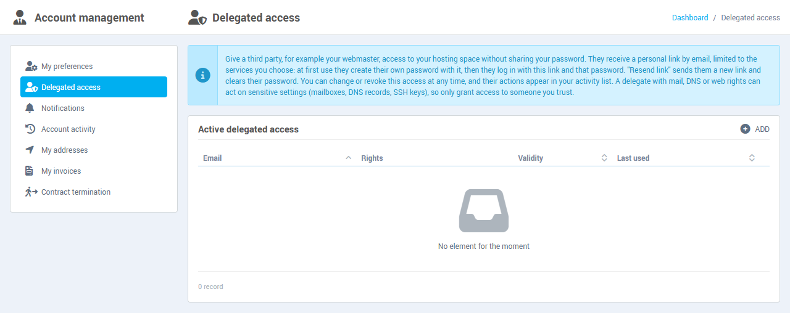Click the No element for the moment text
790x313 pixels.
pos(484,246)
